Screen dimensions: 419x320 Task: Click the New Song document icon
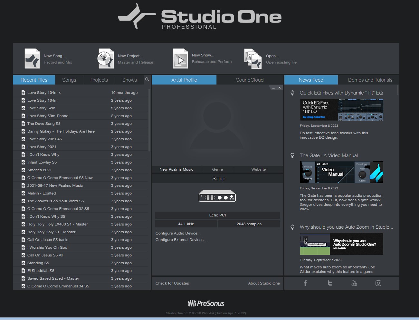(x=32, y=58)
